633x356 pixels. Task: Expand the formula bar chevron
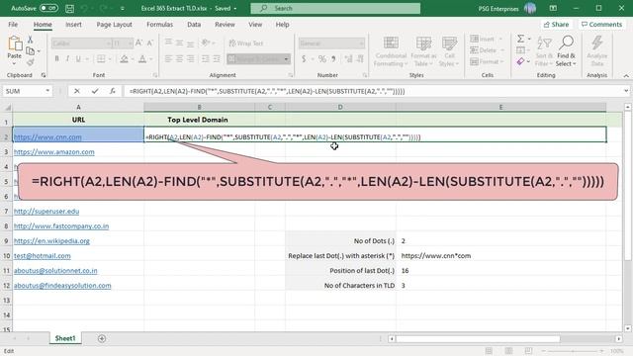coord(626,91)
